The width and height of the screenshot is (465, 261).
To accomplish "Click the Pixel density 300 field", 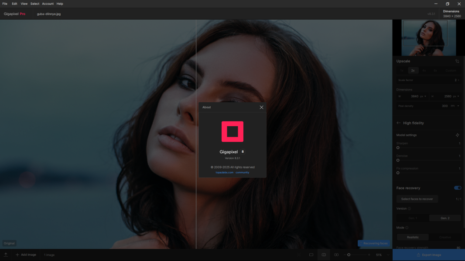I will tap(428, 106).
